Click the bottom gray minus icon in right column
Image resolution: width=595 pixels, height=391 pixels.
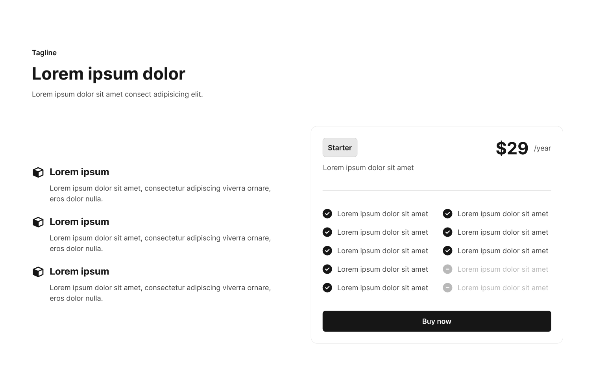447,288
